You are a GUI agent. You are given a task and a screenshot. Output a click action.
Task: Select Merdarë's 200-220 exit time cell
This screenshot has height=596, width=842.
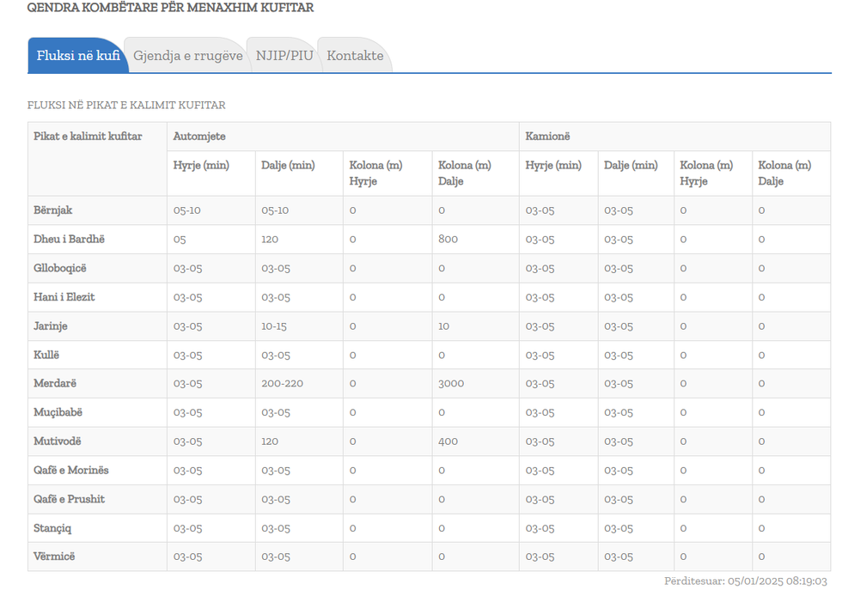pos(282,383)
